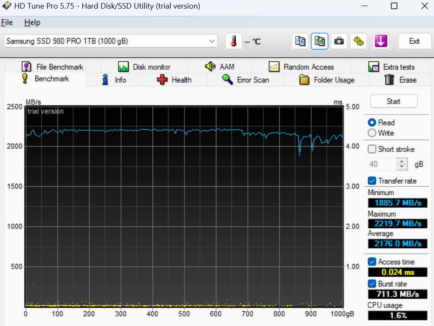Switch to the AAM tab
The width and height of the screenshot is (434, 326).
[219, 67]
